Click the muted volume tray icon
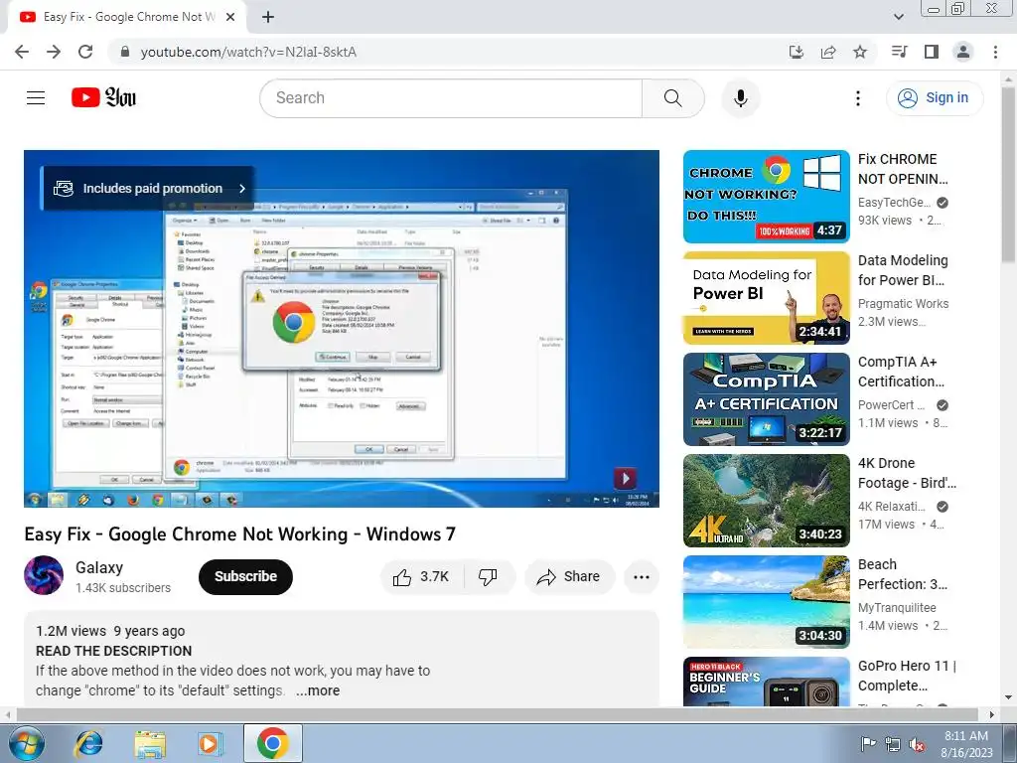The width and height of the screenshot is (1017, 763). [917, 743]
